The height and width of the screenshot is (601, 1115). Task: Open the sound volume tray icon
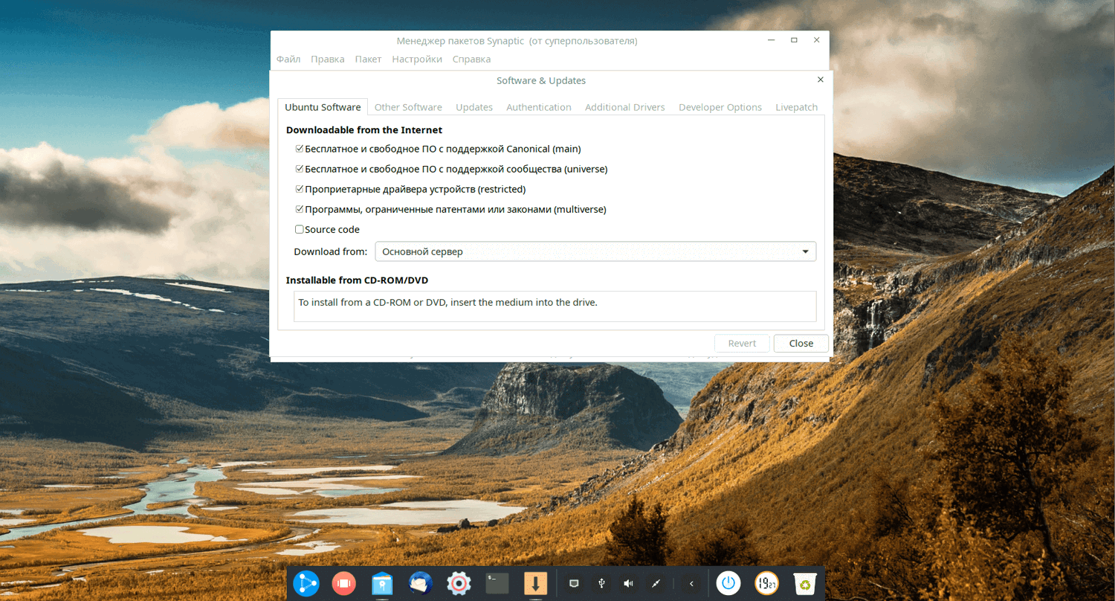pos(629,584)
